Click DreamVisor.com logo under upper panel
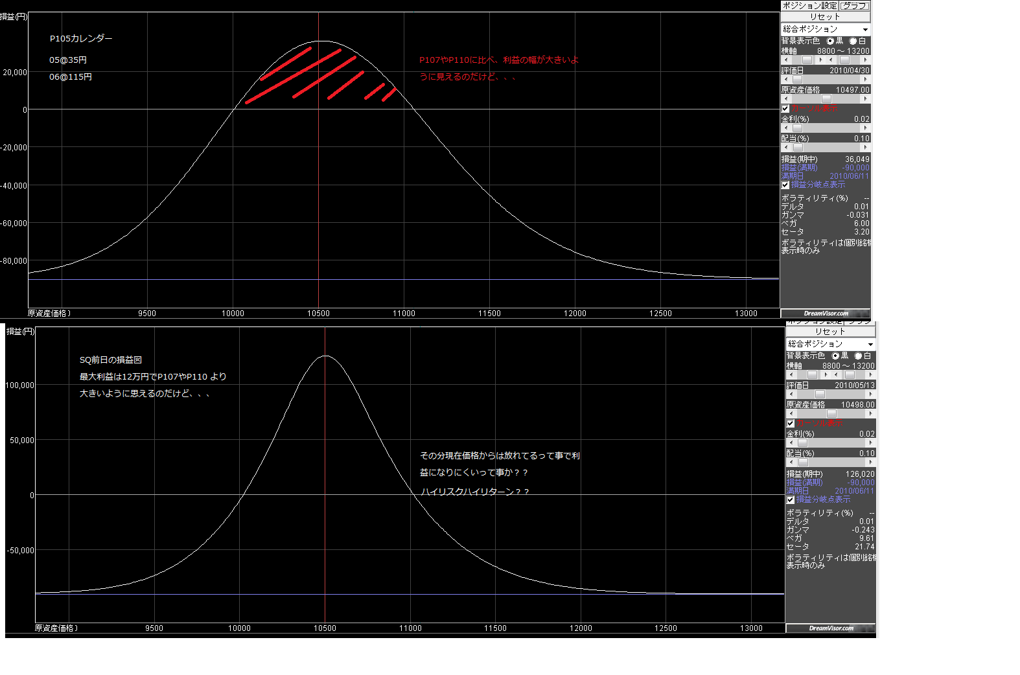Screen dimensions: 1020x675 (x=826, y=314)
